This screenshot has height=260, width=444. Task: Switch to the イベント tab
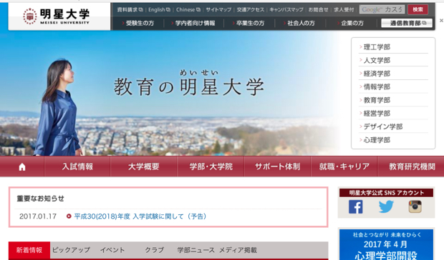point(112,250)
